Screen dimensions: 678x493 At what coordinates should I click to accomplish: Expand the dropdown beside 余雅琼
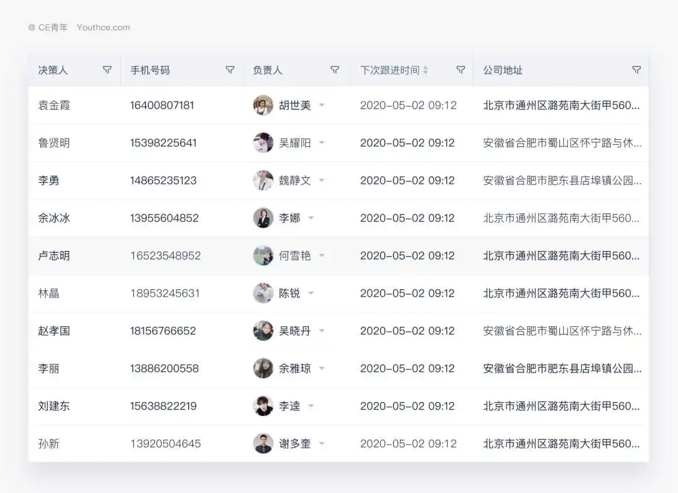coord(322,369)
